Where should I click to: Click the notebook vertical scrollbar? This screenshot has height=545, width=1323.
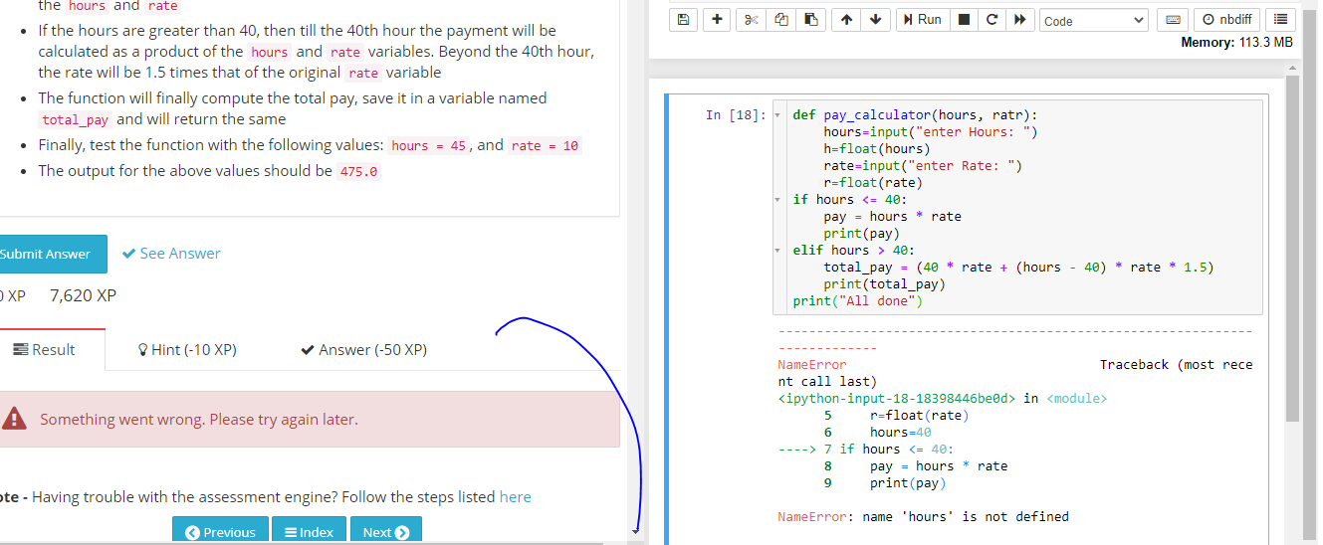pos(1292,249)
